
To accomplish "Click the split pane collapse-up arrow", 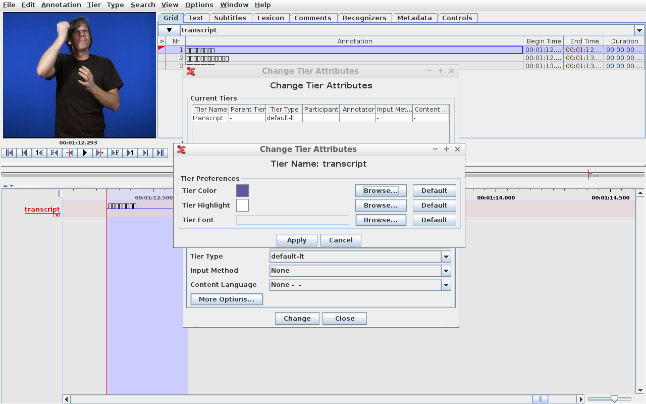I will (6, 186).
